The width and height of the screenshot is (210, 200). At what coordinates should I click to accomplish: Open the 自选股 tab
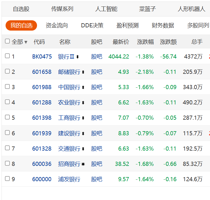pos(21,9)
